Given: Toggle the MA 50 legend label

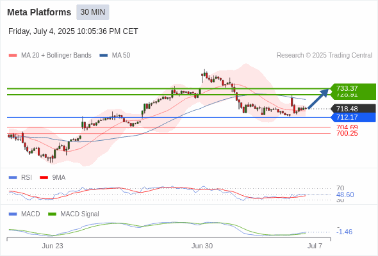Looking at the screenshot, I should (121, 56).
